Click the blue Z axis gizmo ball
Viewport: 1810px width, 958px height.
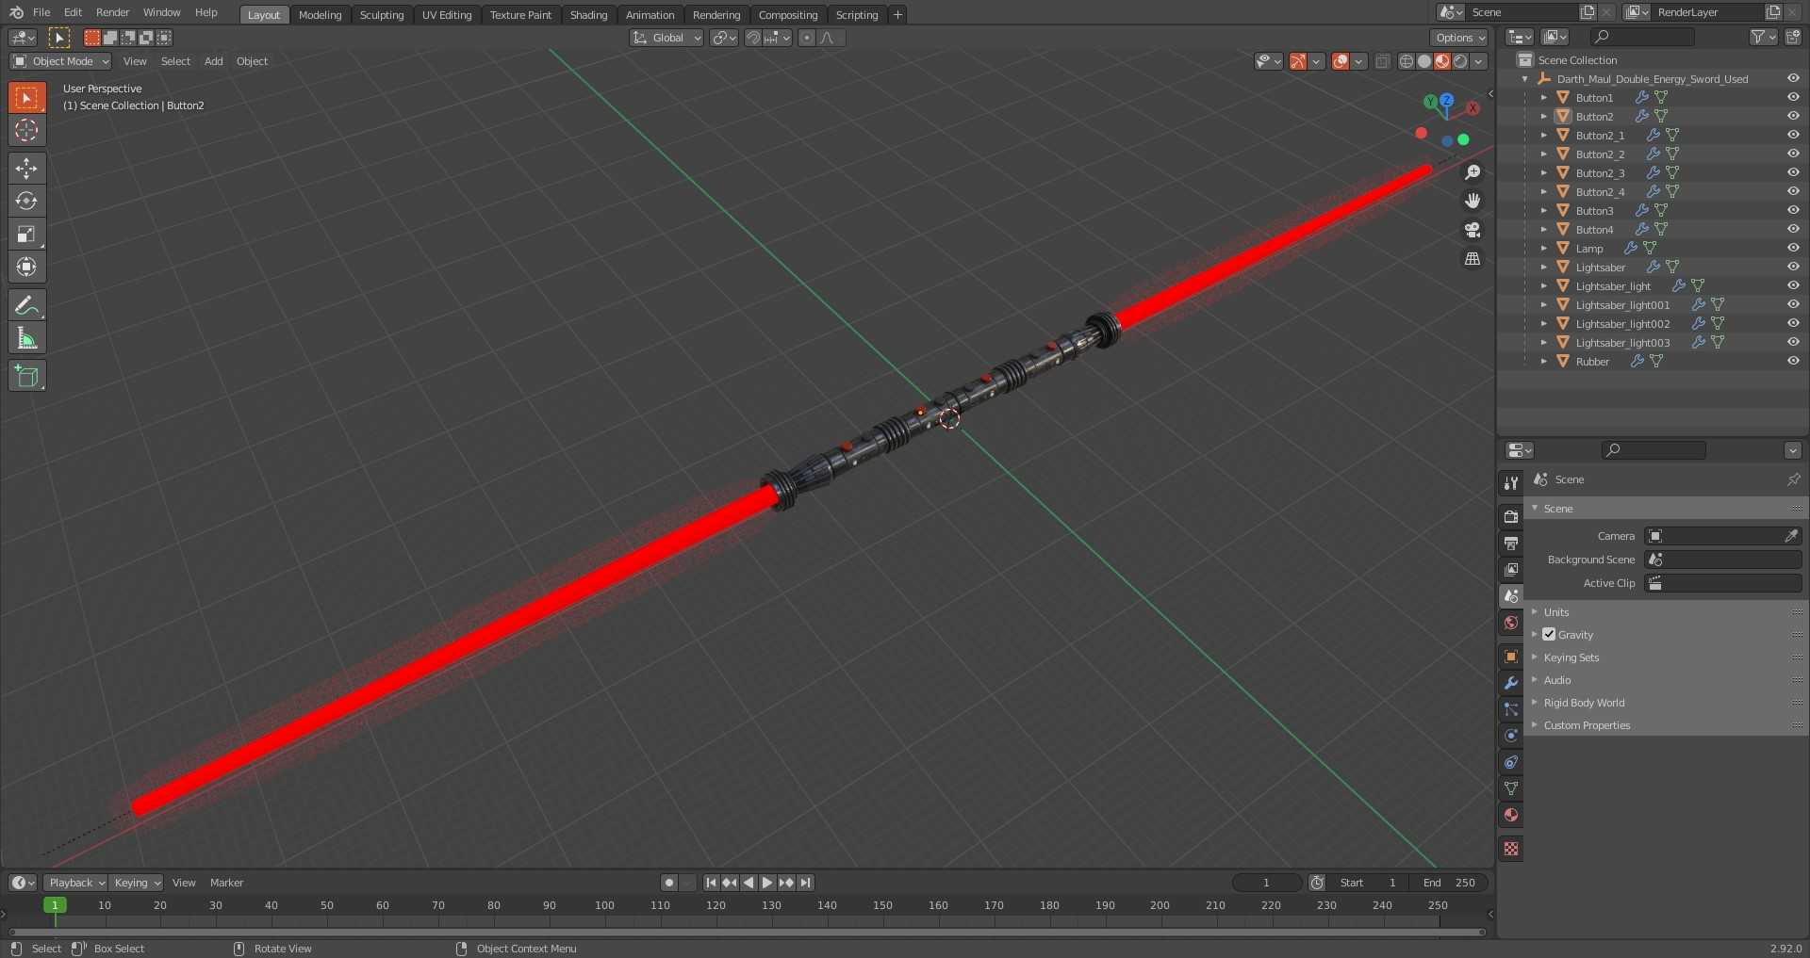[1446, 100]
